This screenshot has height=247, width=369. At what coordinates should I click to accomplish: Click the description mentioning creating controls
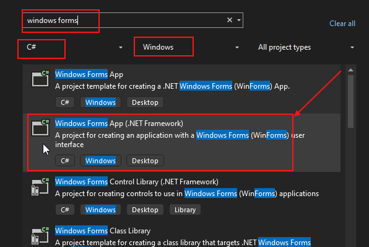pos(187,194)
